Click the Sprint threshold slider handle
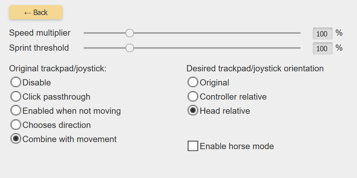 coord(130,48)
